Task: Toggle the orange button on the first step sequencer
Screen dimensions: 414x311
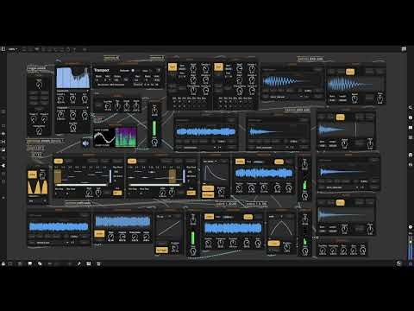Action: tap(59, 162)
